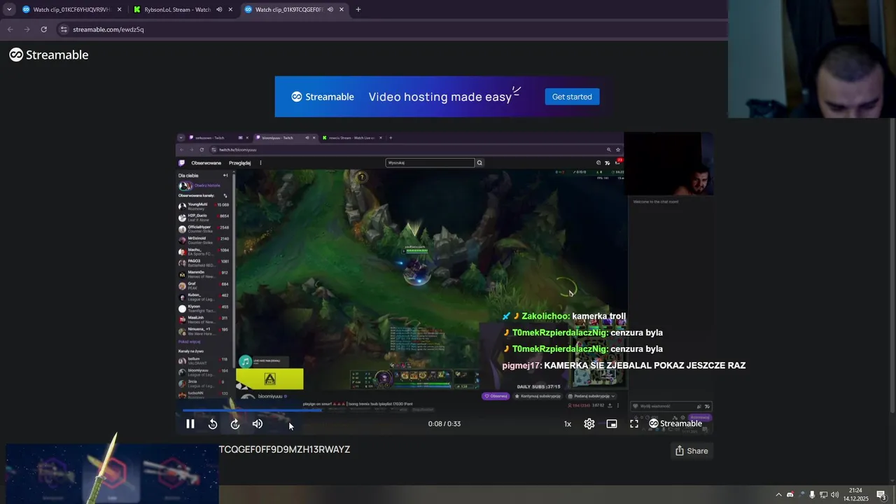
Task: Mute audio on the active clip tab
Action: click(x=330, y=10)
